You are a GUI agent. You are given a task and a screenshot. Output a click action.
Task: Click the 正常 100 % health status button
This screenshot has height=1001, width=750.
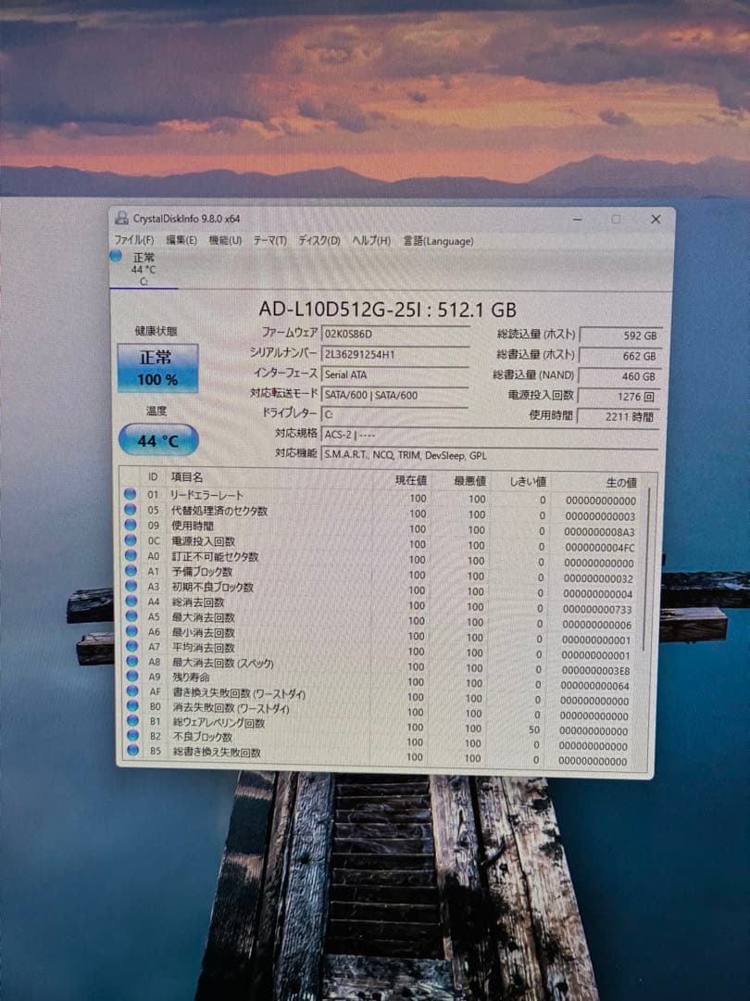[157, 368]
